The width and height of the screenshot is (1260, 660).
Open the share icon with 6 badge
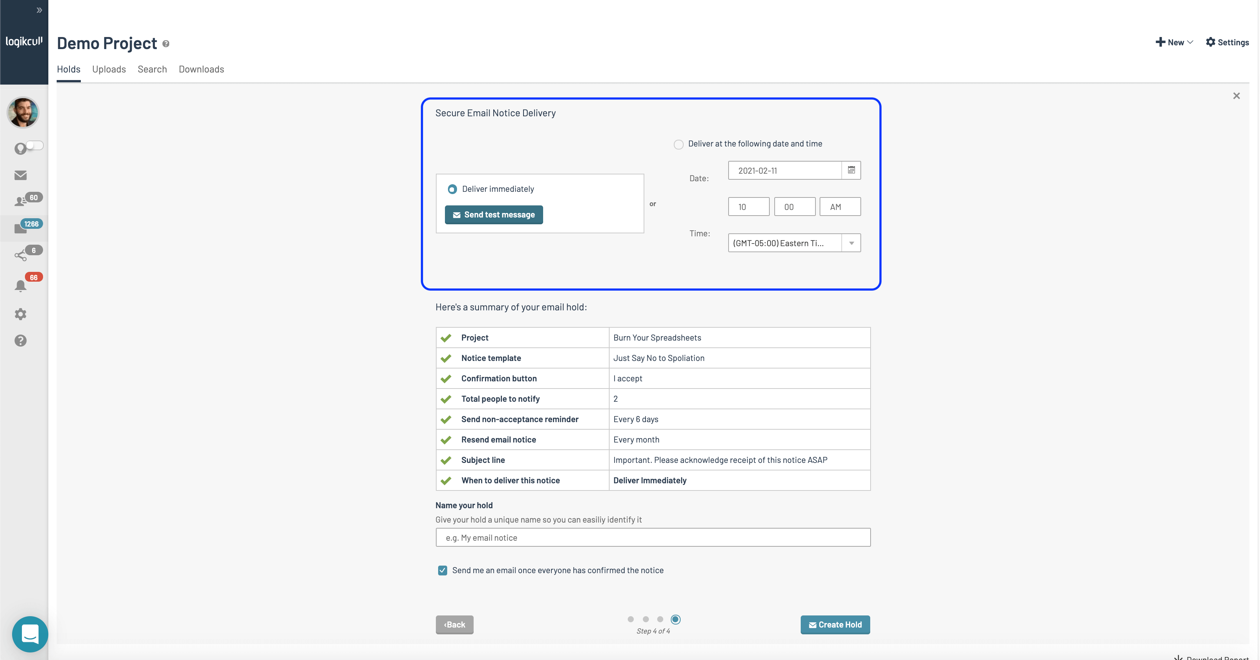coord(20,255)
